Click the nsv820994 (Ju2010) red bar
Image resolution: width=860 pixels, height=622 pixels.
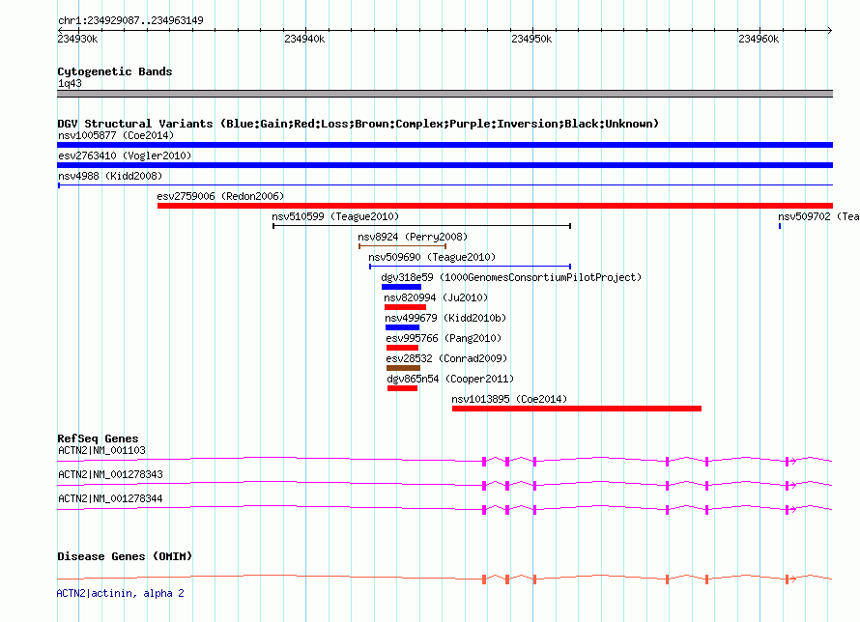pyautogui.click(x=405, y=307)
